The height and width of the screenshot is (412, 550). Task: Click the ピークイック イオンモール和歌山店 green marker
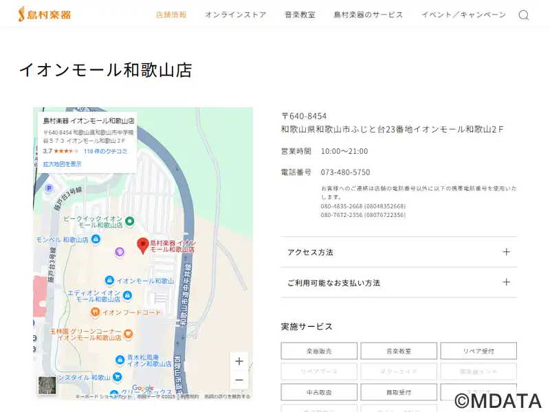[130, 221]
